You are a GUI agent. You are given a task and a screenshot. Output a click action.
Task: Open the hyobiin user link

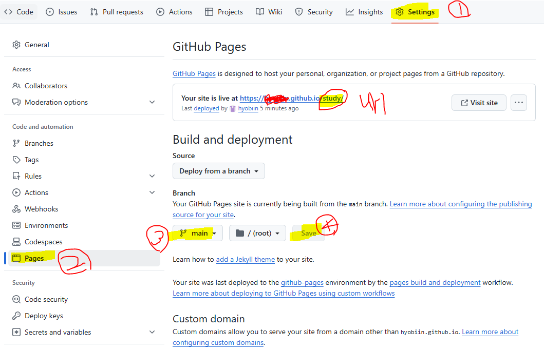(248, 108)
